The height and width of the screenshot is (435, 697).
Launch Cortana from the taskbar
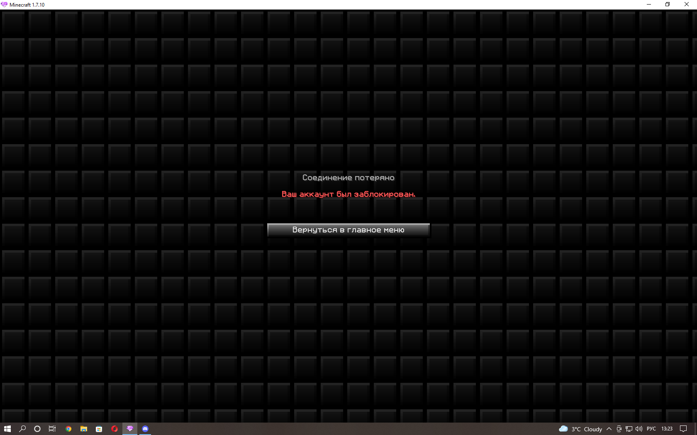[37, 429]
